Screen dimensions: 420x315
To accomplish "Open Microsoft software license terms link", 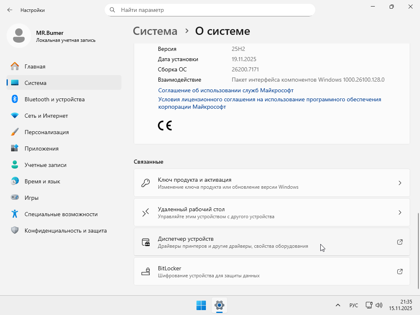I will click(269, 100).
